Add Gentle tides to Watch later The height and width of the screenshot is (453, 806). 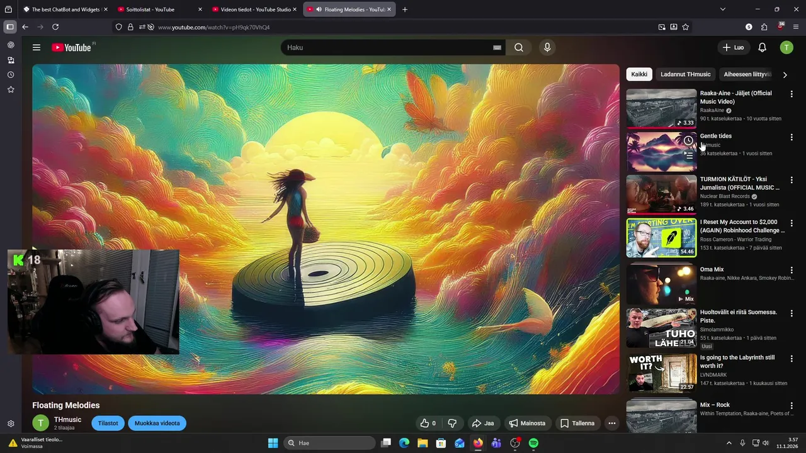click(688, 141)
